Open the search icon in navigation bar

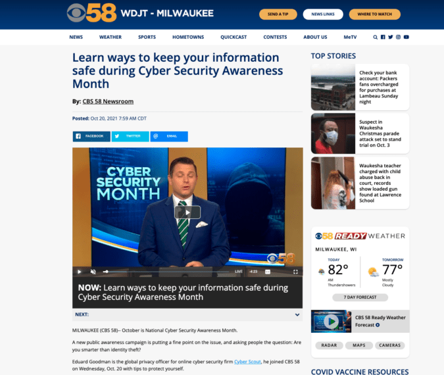[375, 37]
